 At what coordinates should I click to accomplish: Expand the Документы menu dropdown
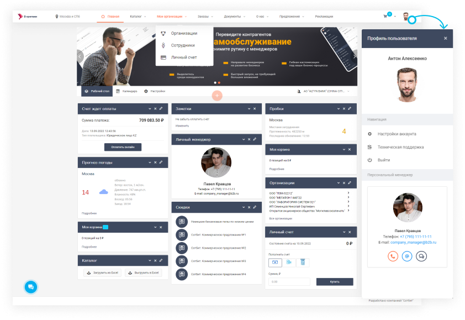pyautogui.click(x=234, y=17)
